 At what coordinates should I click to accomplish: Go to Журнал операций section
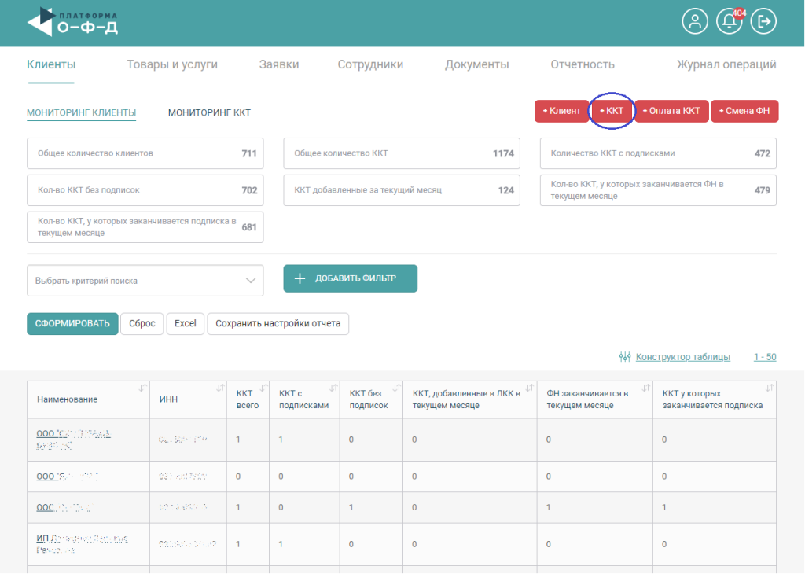[726, 64]
